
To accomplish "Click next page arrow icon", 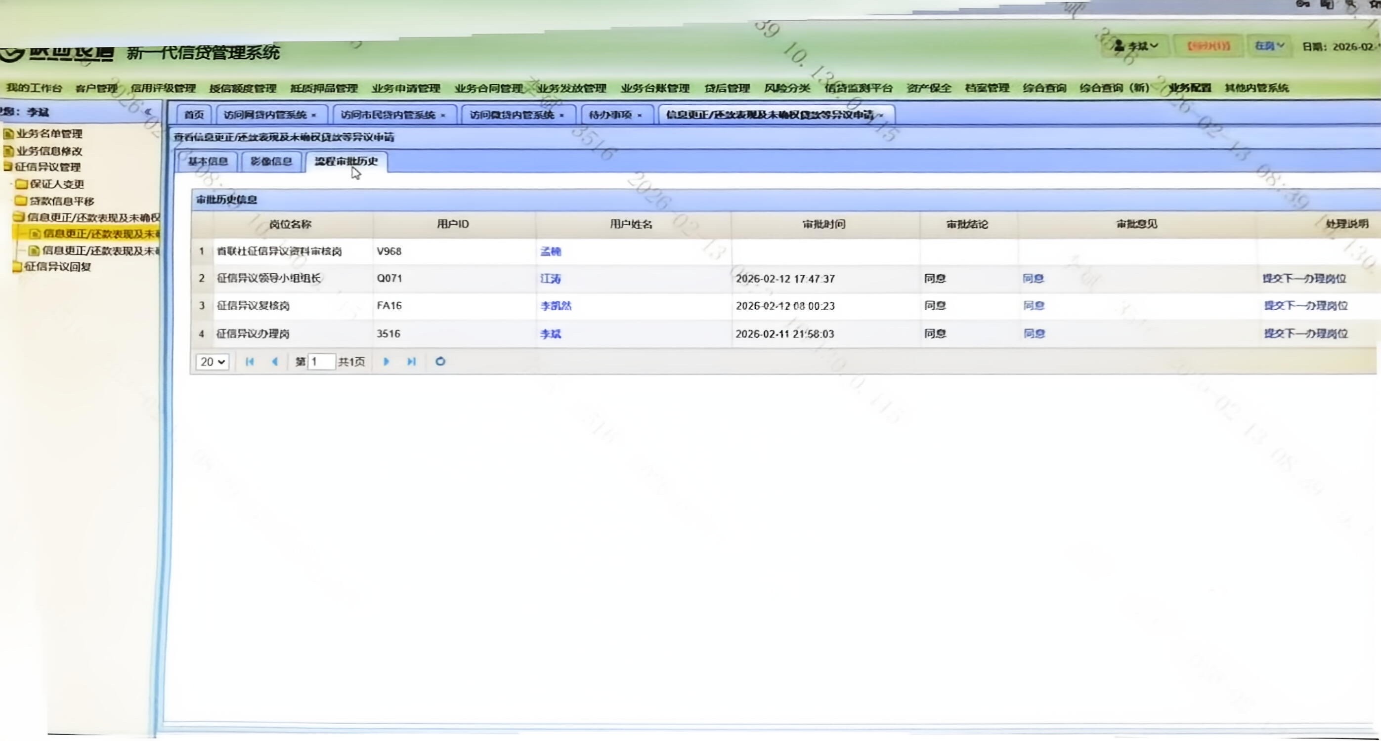I will point(386,362).
